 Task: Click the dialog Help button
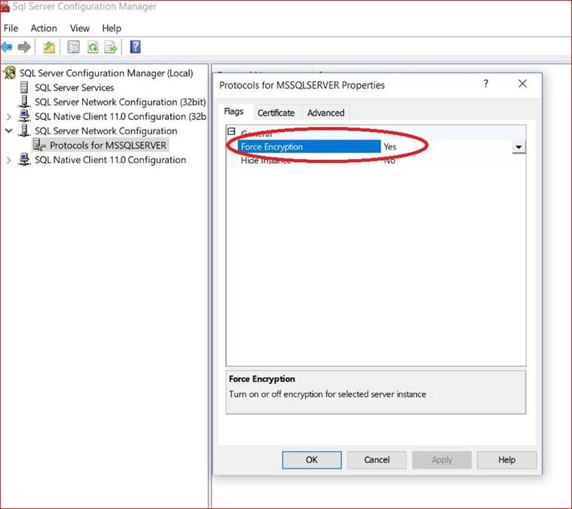506,460
